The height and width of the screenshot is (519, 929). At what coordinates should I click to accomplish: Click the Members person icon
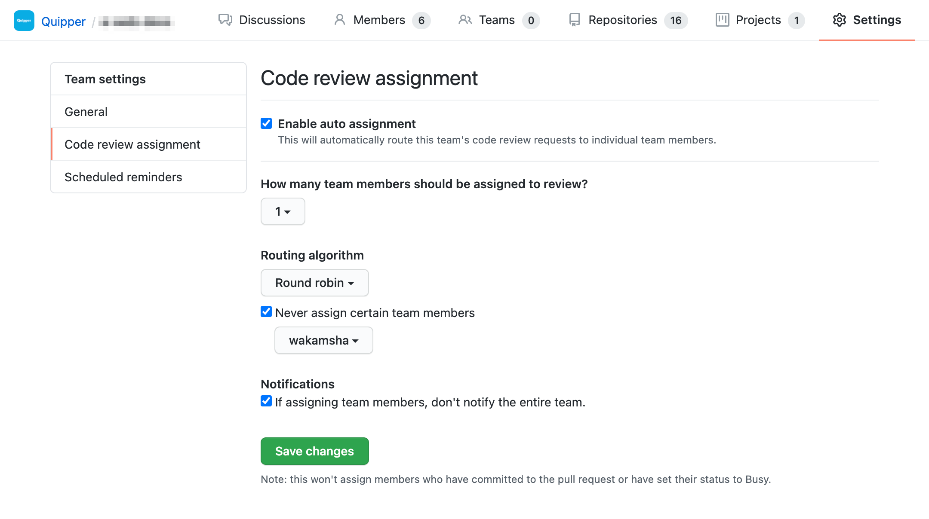[x=339, y=20]
